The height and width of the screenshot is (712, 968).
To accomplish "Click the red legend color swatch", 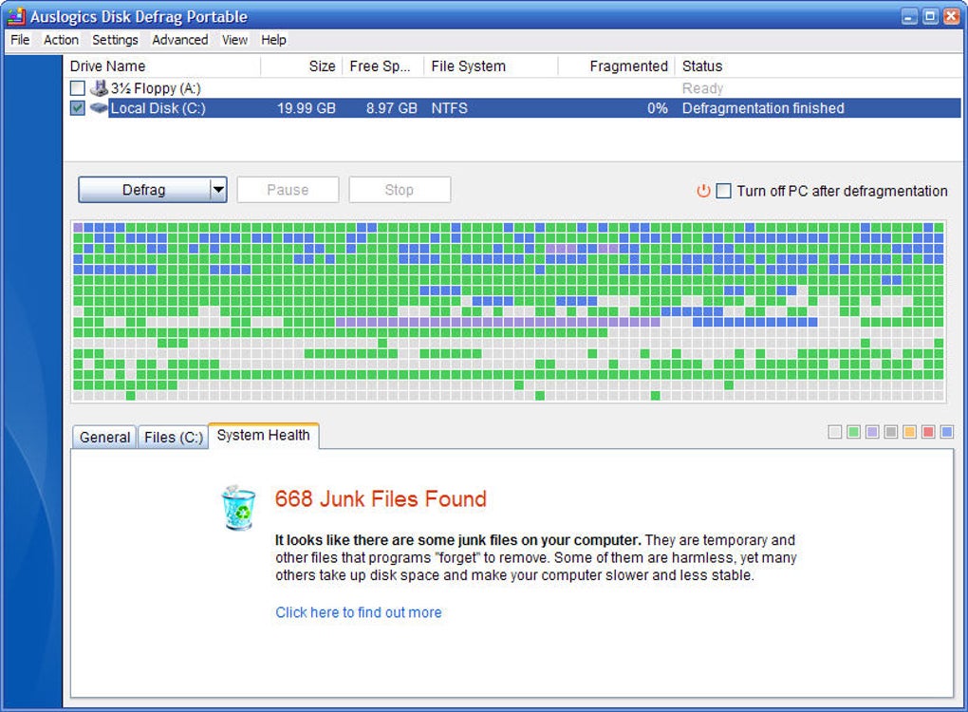I will (928, 432).
